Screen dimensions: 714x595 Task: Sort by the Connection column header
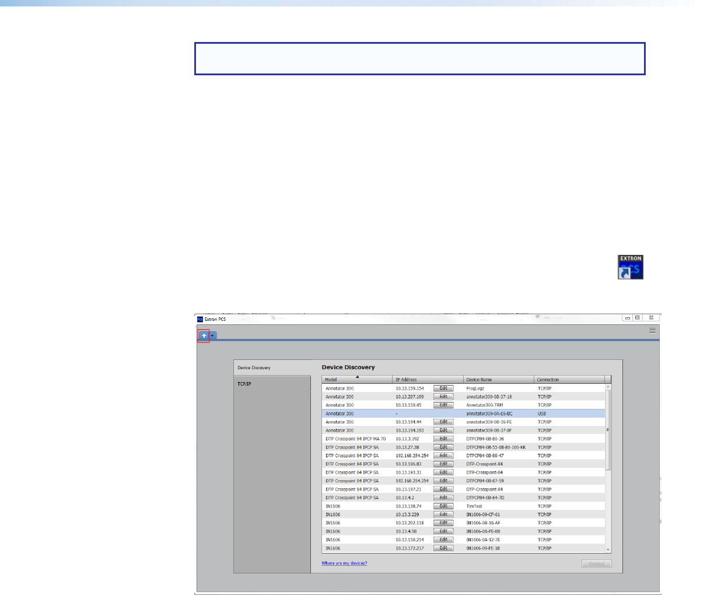tap(569, 380)
